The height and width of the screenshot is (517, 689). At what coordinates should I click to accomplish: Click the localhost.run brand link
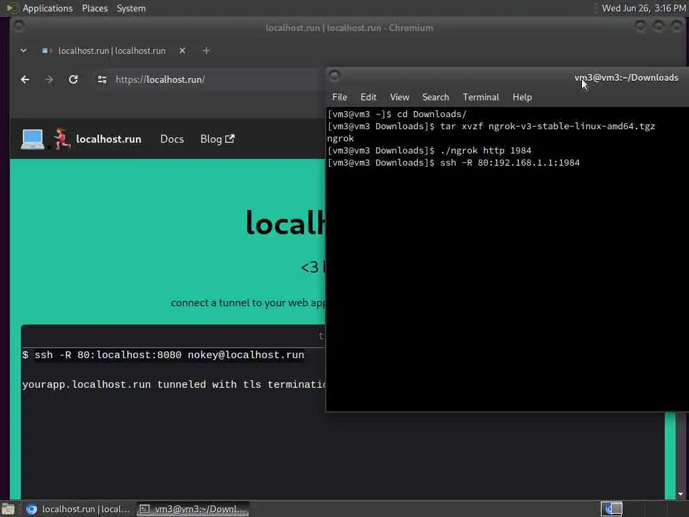pos(108,139)
